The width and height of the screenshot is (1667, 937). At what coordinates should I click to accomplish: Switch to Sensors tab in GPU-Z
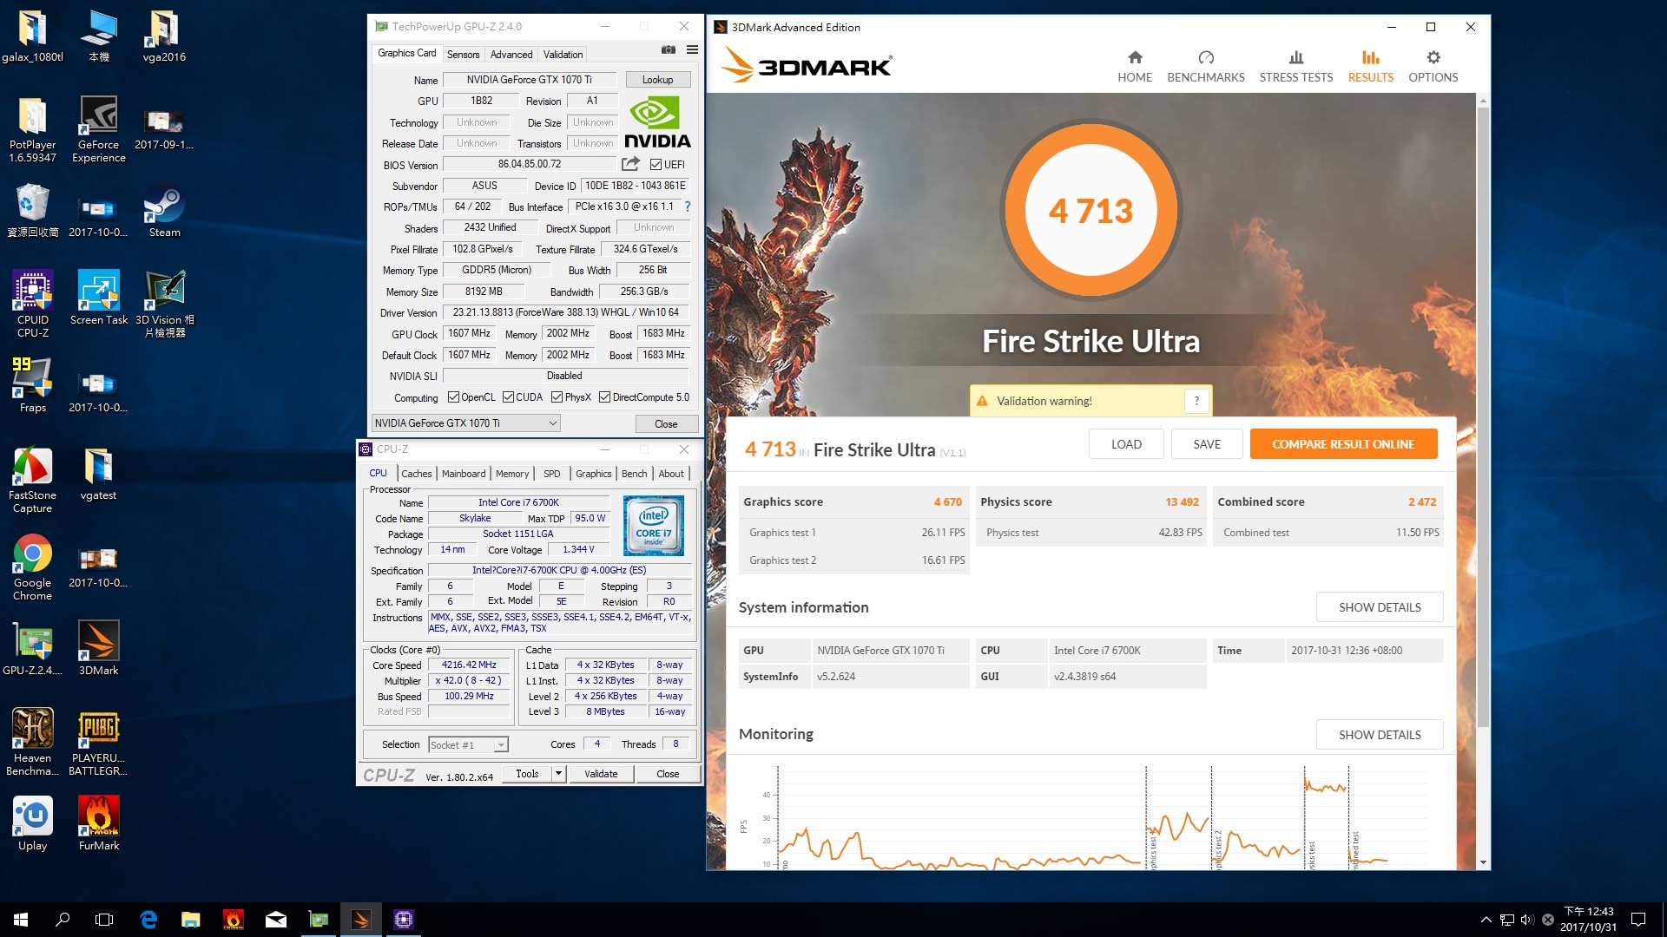[x=463, y=54]
